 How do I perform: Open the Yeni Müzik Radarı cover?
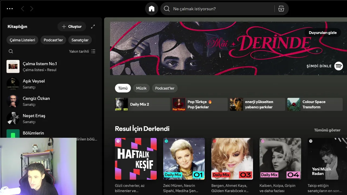pyautogui.click(x=327, y=159)
